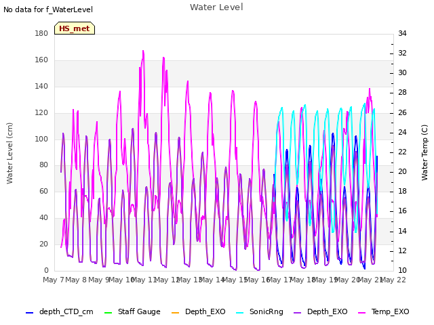Click the 28 tick on temperature axis
This screenshot has height=325, width=434.
click(x=402, y=92)
